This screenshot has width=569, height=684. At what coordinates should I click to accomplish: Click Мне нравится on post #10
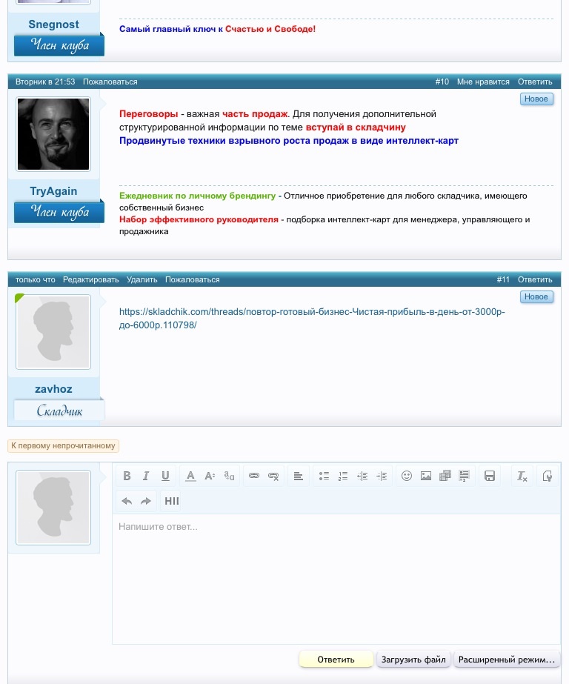pyautogui.click(x=483, y=82)
